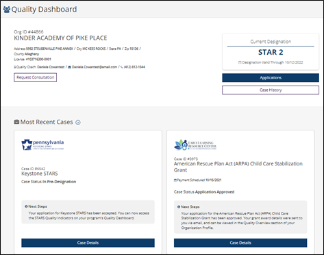Image resolution: width=324 pixels, height=255 pixels.
Task: Click the Early Learning Resource Center logo
Action: click(x=195, y=145)
